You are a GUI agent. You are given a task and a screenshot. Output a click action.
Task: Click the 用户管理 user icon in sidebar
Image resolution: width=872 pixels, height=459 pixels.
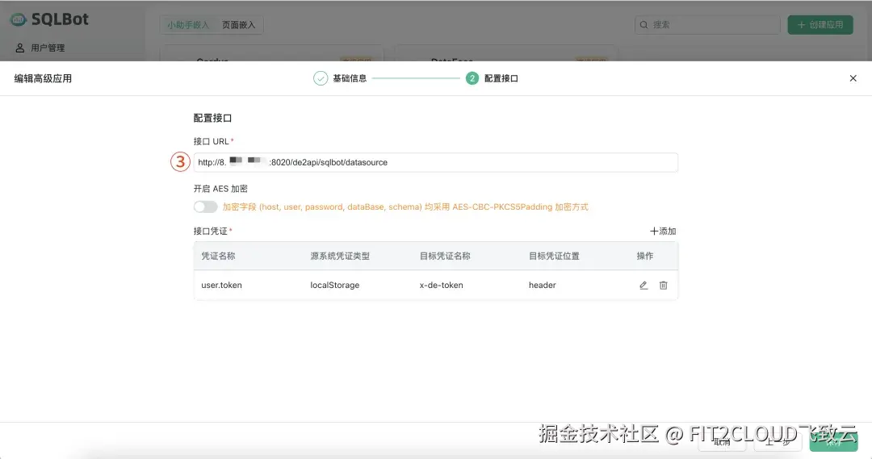point(20,48)
